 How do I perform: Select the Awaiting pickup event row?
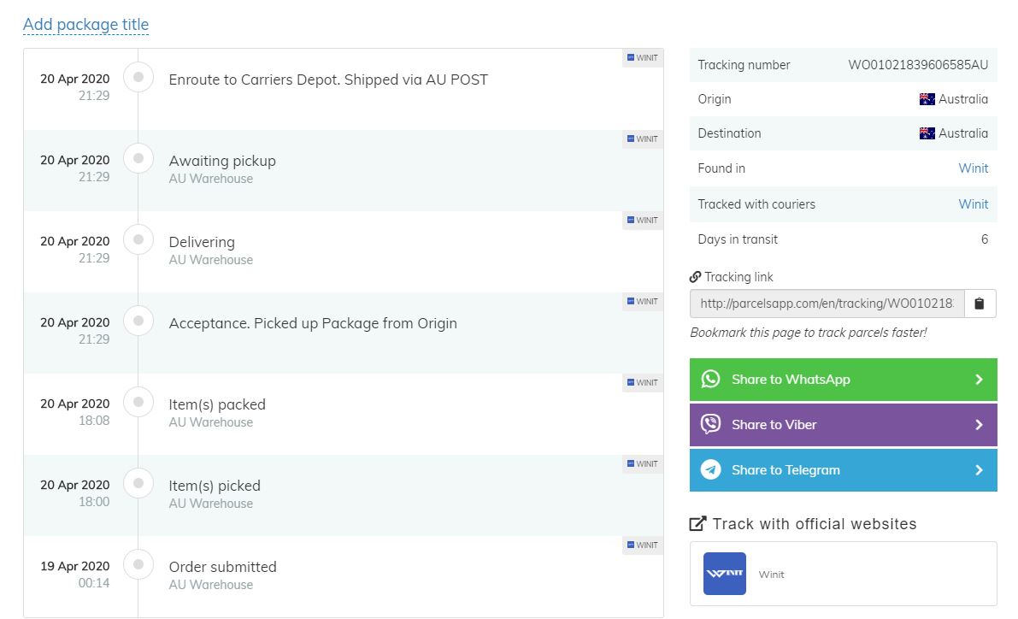(x=342, y=169)
